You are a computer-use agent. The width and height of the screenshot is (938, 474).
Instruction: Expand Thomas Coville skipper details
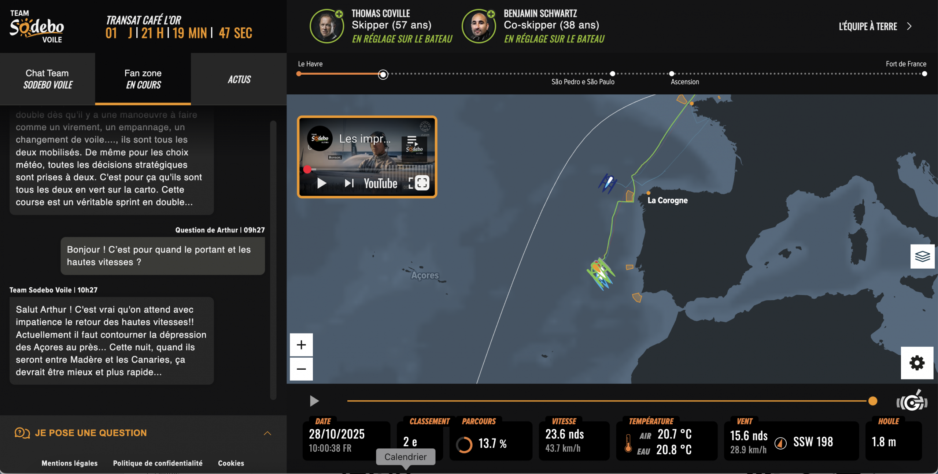[x=339, y=14]
